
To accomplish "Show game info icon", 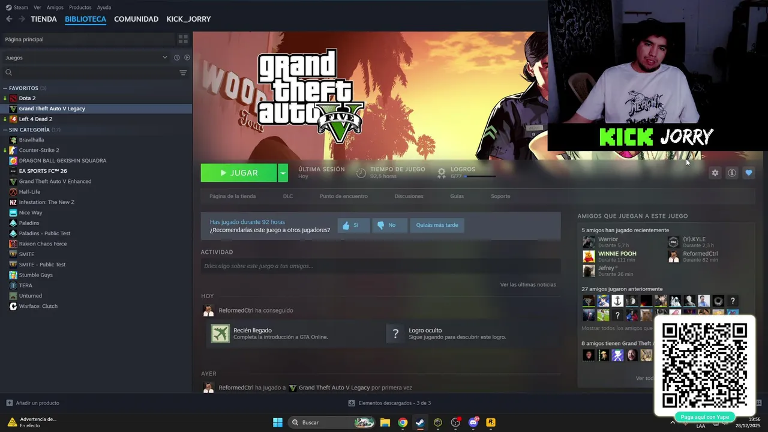I will (x=731, y=173).
